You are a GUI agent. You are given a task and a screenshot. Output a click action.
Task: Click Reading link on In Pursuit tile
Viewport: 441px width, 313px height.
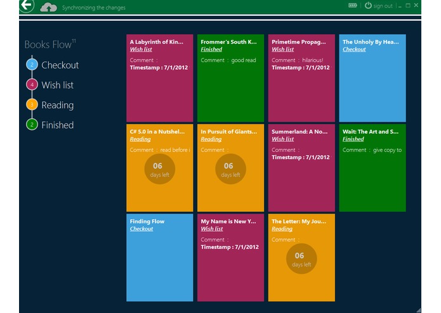click(211, 139)
